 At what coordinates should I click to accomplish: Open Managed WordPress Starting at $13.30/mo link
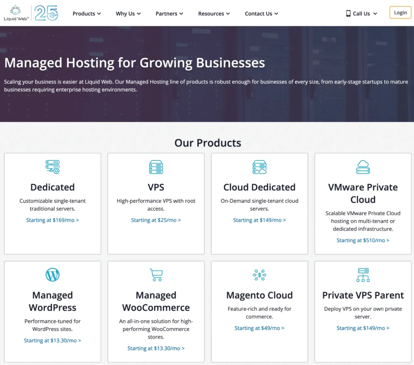[53, 341]
